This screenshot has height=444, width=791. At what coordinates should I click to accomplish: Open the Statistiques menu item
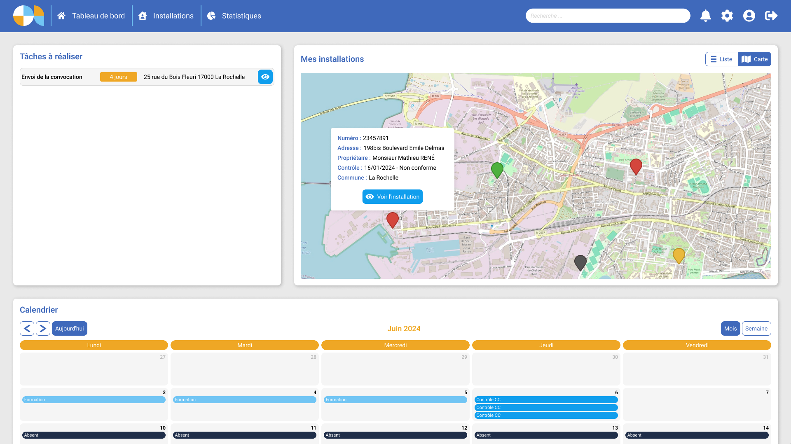pyautogui.click(x=234, y=16)
